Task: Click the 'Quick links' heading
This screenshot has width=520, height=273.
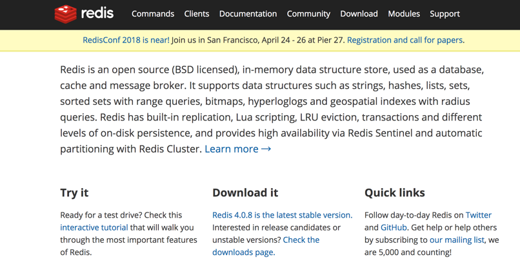Action: click(394, 193)
